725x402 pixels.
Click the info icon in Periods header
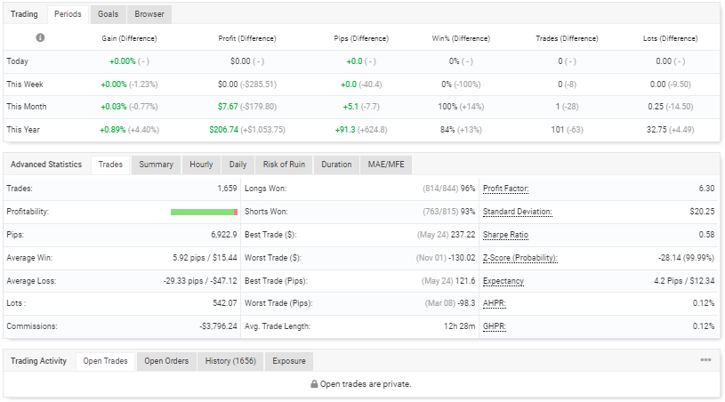click(41, 38)
